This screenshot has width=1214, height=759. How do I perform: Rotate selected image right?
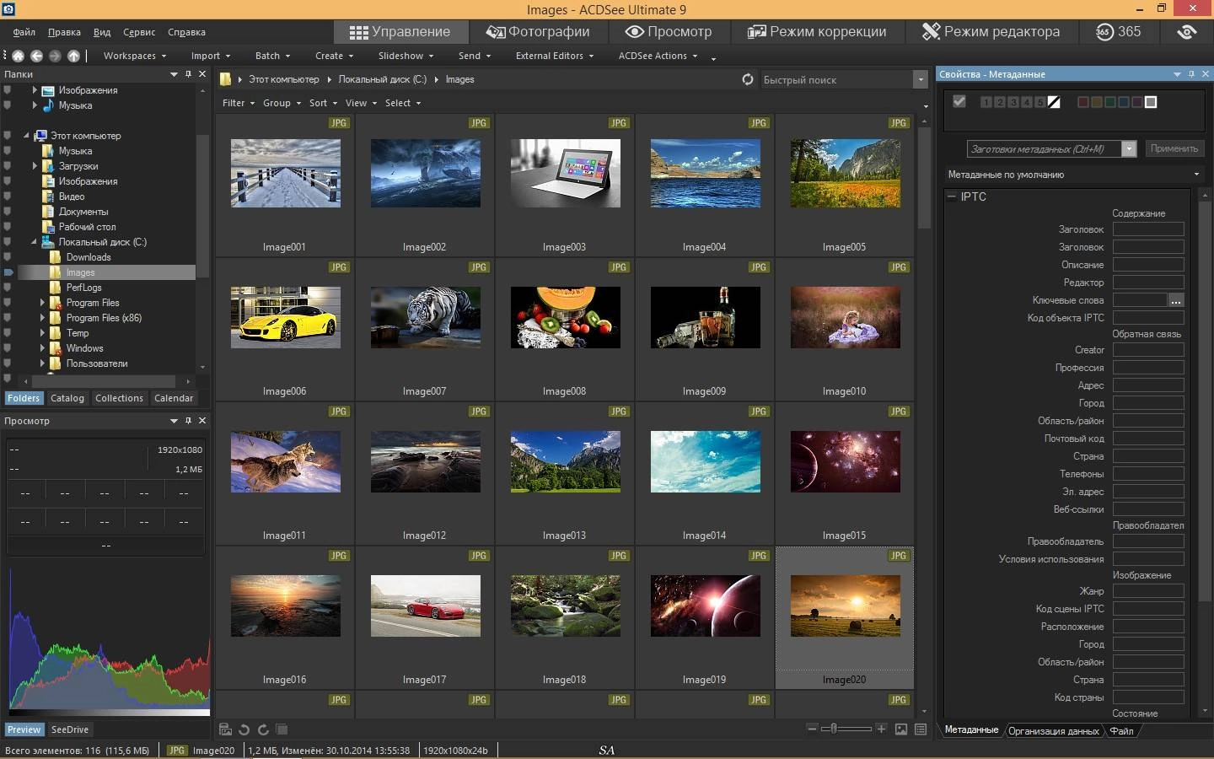(263, 729)
